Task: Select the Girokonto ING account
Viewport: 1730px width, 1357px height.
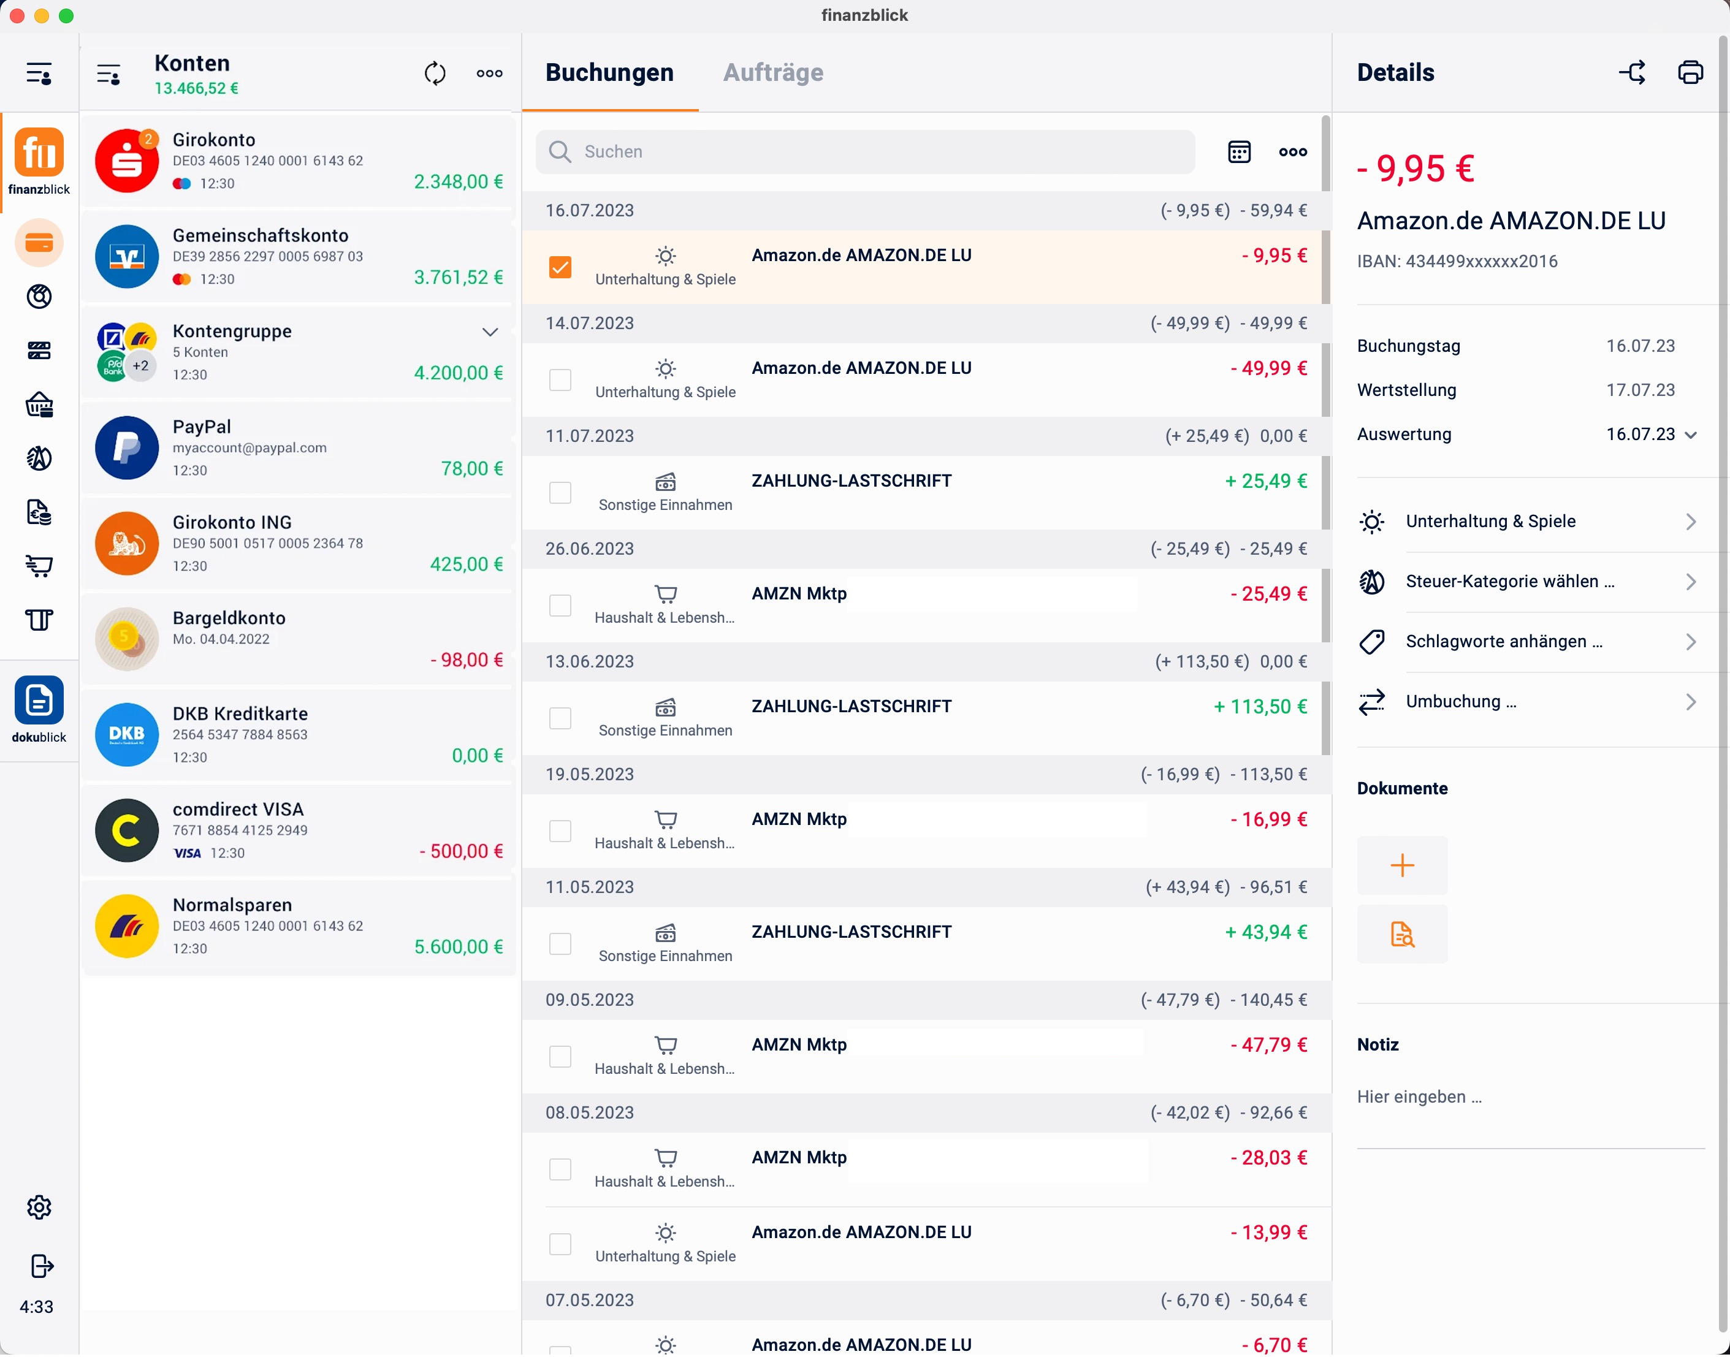Action: (x=299, y=544)
